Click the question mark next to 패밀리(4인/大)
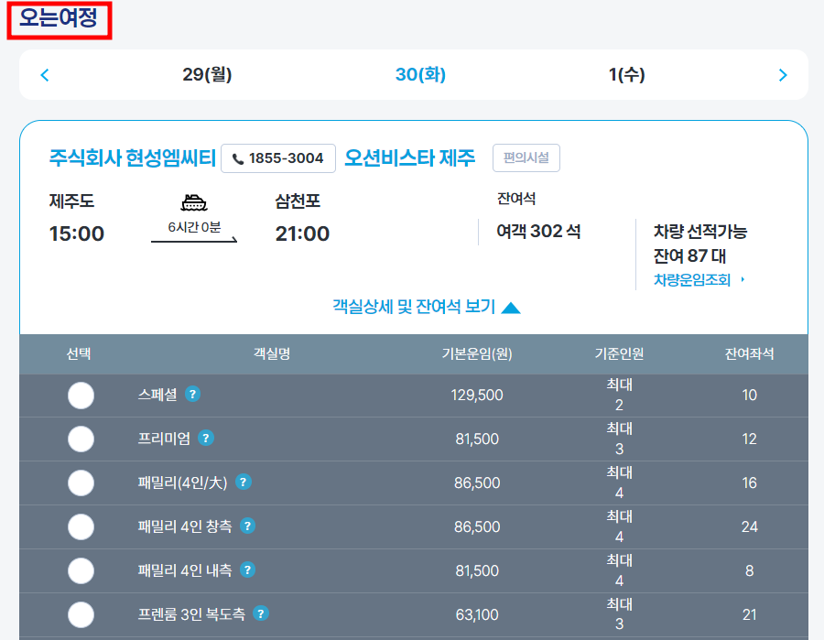The width and height of the screenshot is (824, 640). tap(243, 483)
